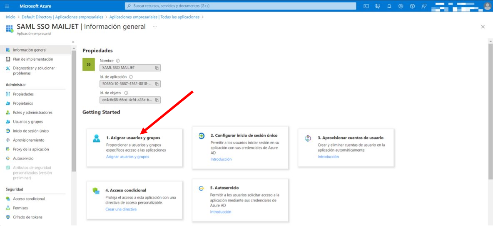Click the Id. de objeto field
Screen dimensions: 493x226
tap(130, 100)
